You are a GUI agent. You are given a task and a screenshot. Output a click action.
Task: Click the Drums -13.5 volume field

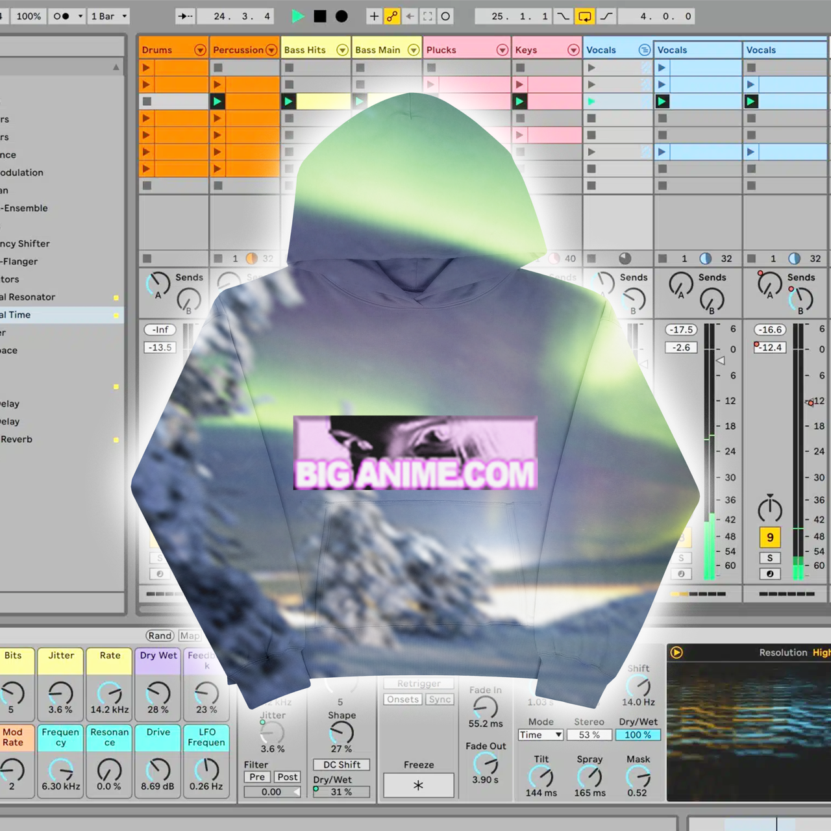160,347
